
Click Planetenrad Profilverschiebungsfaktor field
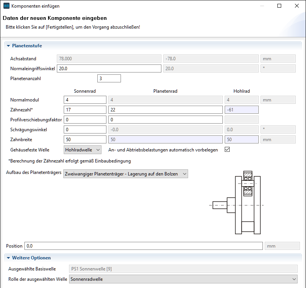tap(165, 120)
